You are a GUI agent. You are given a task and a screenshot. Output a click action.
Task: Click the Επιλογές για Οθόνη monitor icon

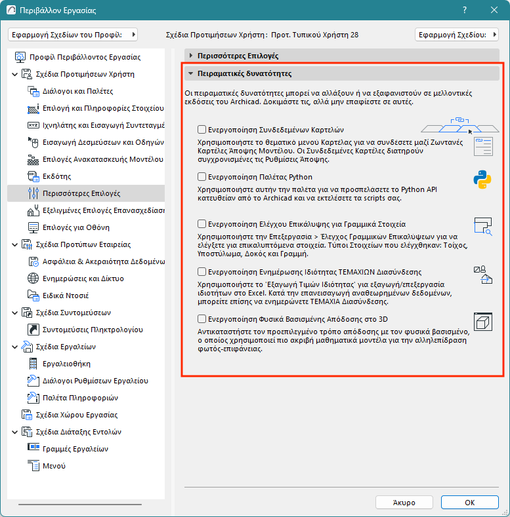(x=33, y=227)
